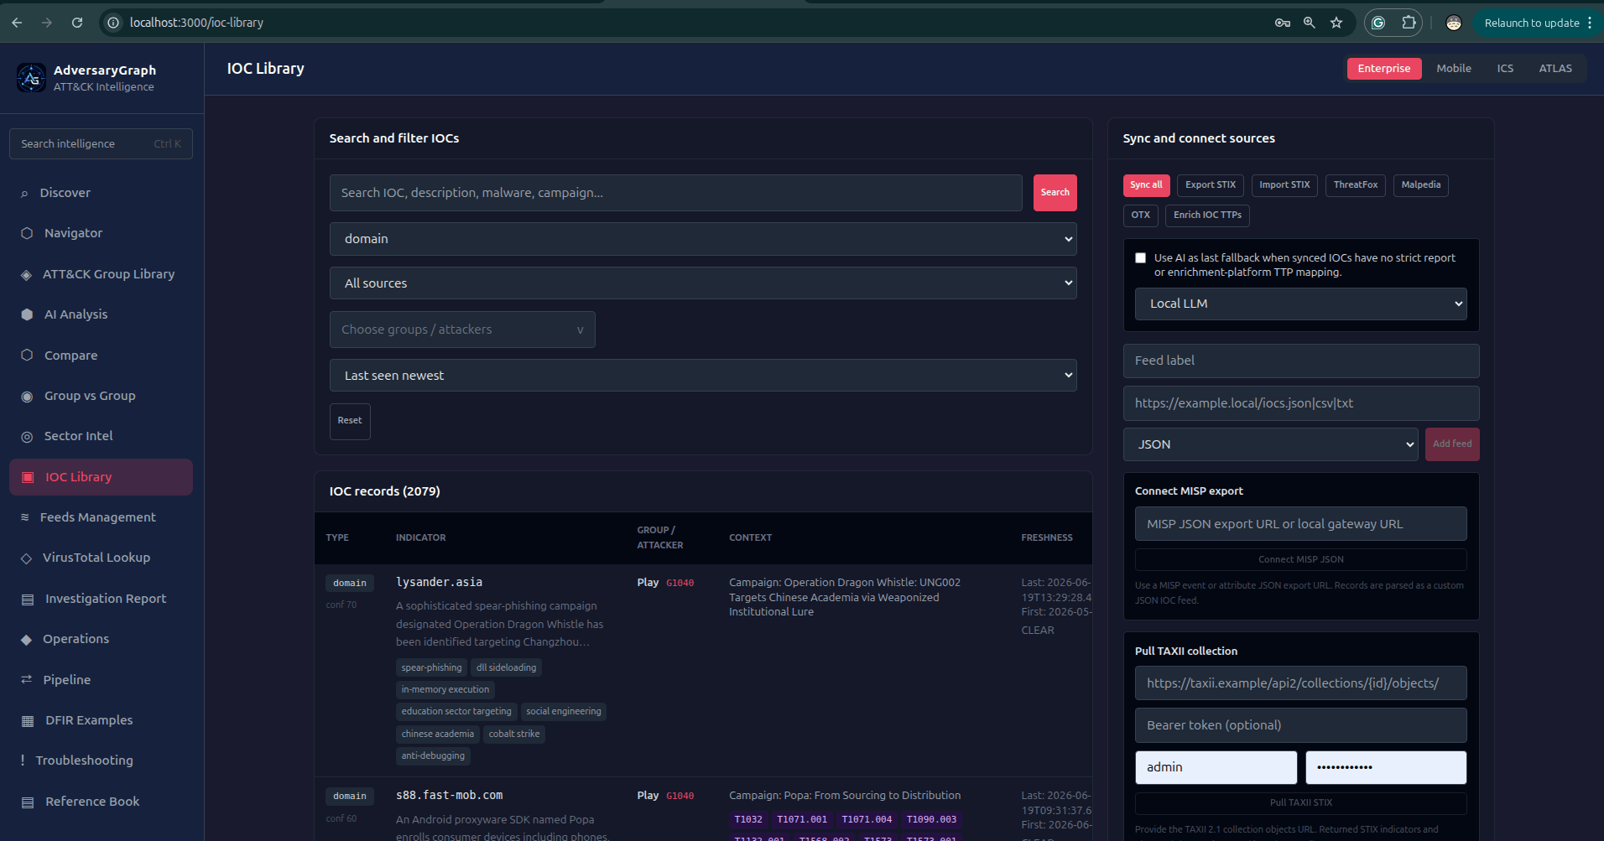
Task: Click the Feed label input
Action: pyautogui.click(x=1301, y=361)
